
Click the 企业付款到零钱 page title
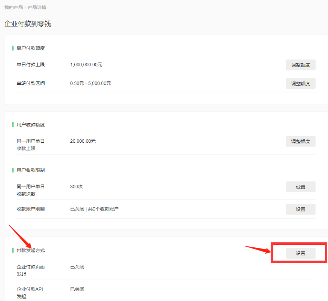[x=28, y=23]
